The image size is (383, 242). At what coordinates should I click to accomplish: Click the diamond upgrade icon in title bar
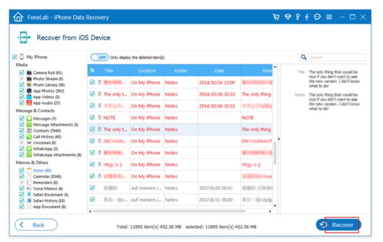pos(288,17)
